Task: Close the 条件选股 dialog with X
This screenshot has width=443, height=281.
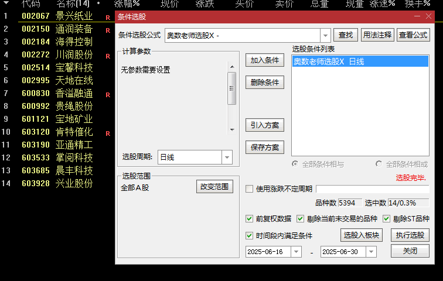Action: [x=428, y=16]
